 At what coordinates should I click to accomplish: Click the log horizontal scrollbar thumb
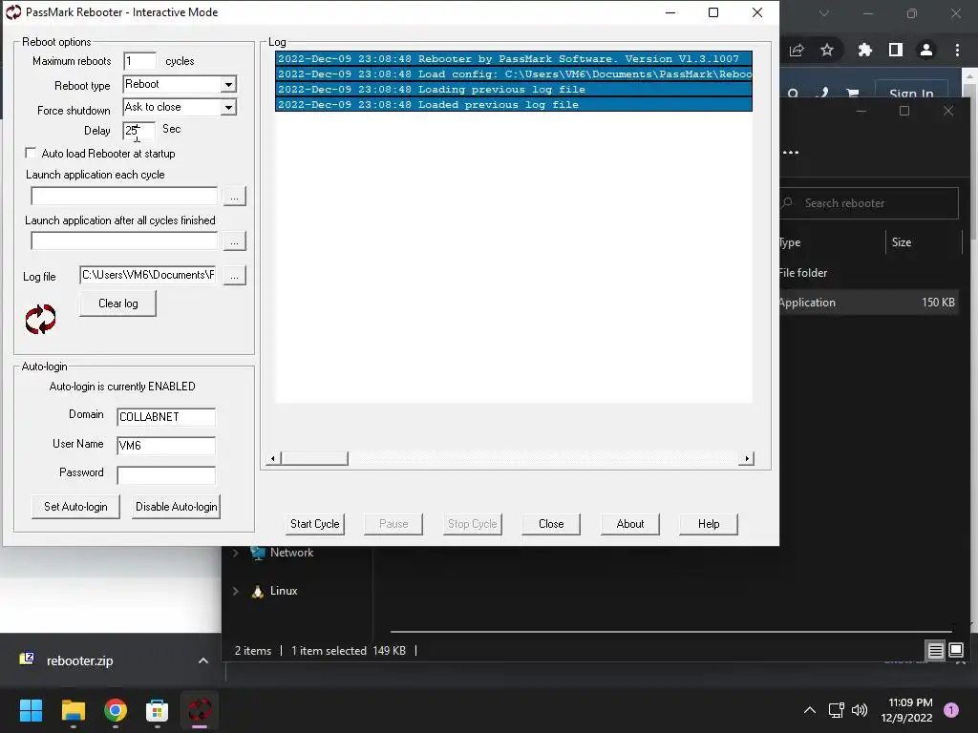314,459
